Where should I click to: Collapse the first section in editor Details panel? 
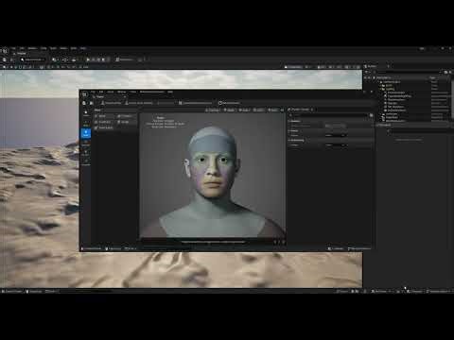click(289, 121)
